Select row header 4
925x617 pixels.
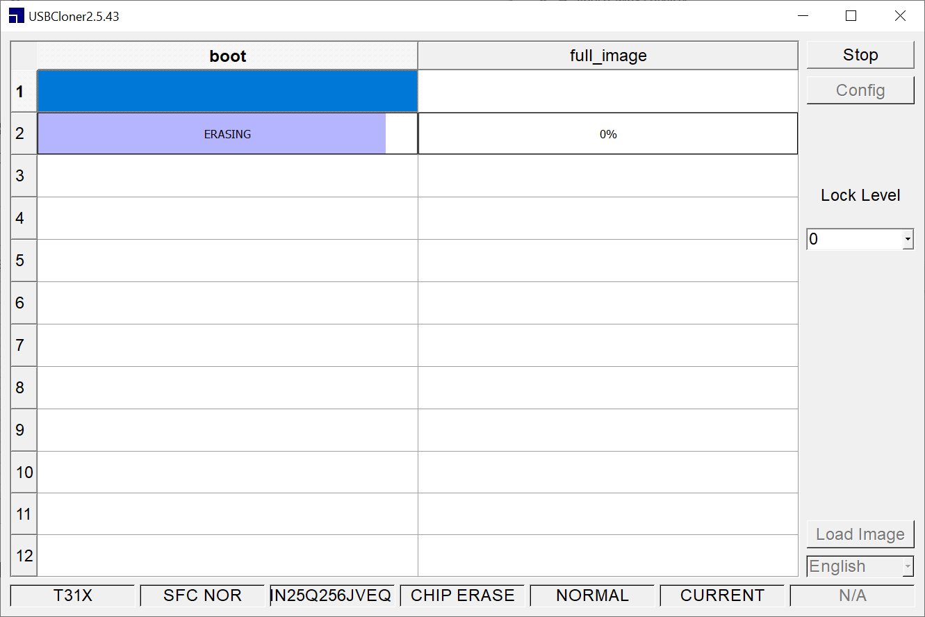(24, 218)
